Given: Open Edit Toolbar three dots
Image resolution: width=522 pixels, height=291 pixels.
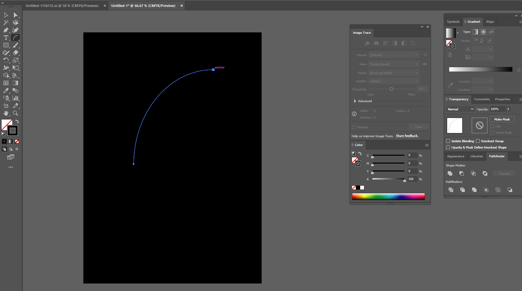Looking at the screenshot, I should pos(11,167).
